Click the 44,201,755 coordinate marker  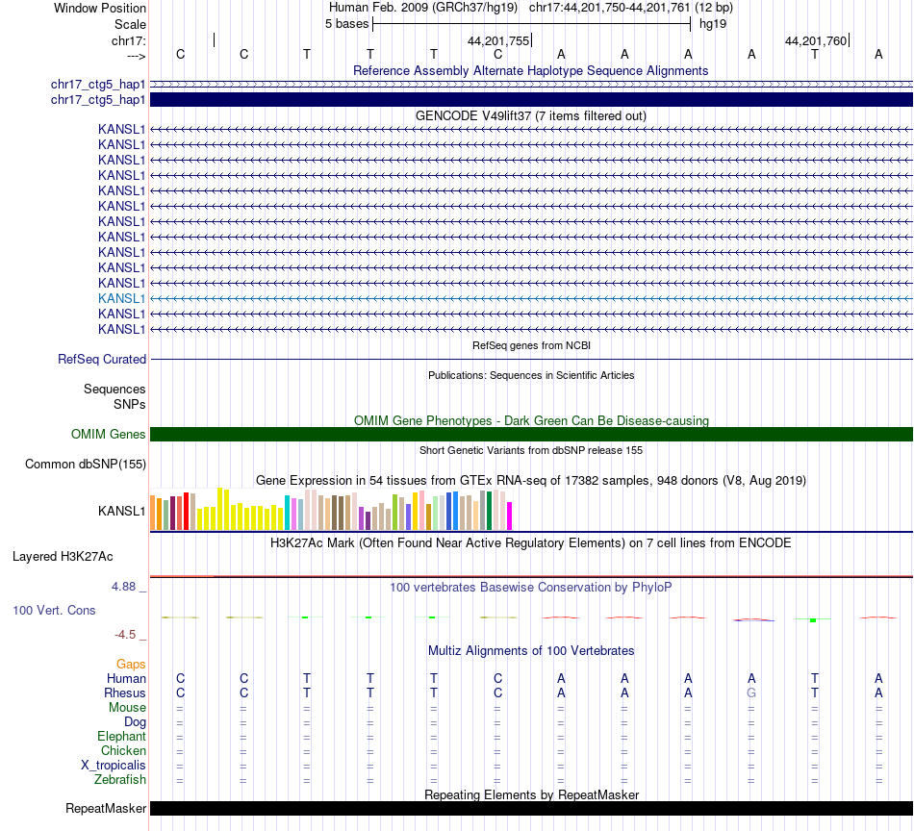coord(498,40)
